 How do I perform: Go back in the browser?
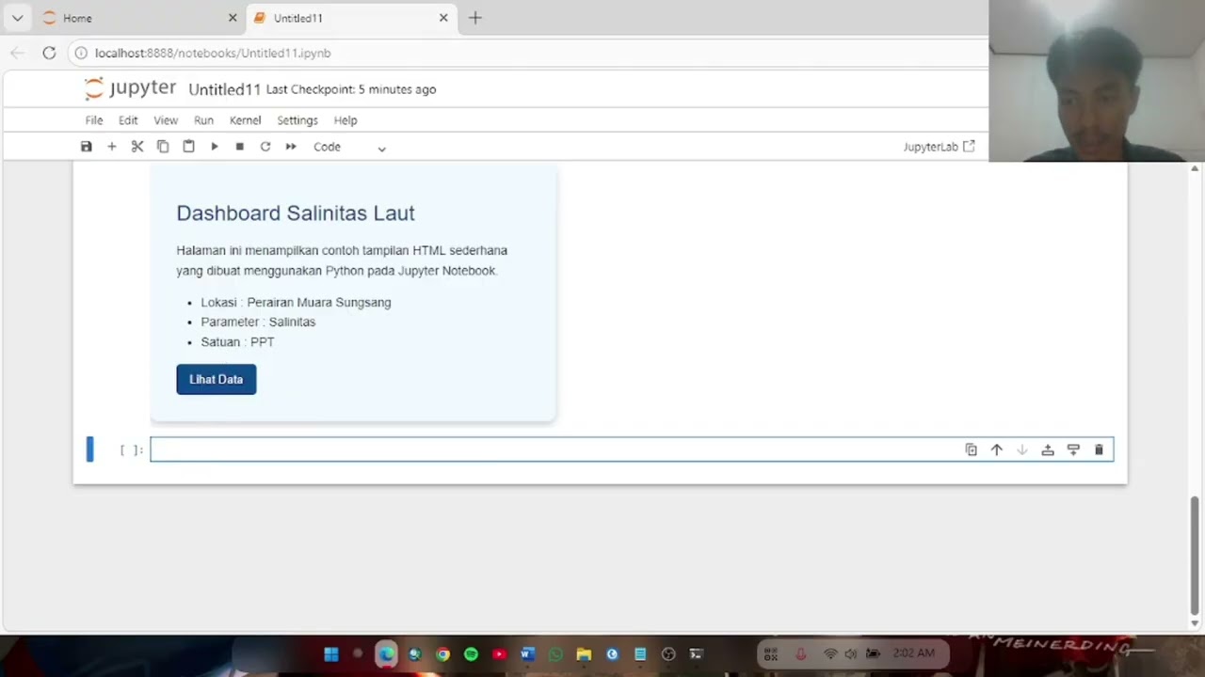click(17, 53)
